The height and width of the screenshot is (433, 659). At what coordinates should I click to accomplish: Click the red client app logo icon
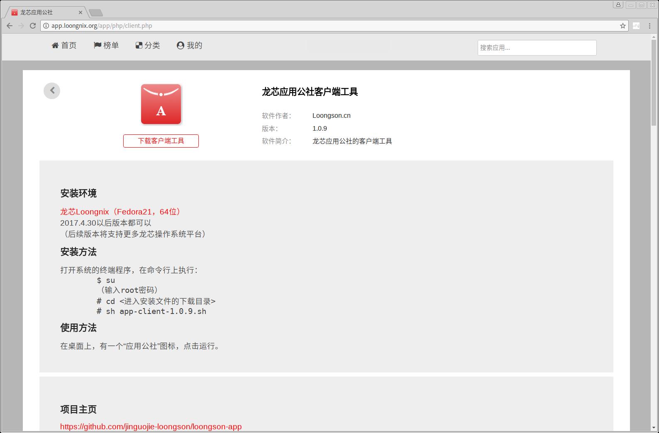pos(161,104)
